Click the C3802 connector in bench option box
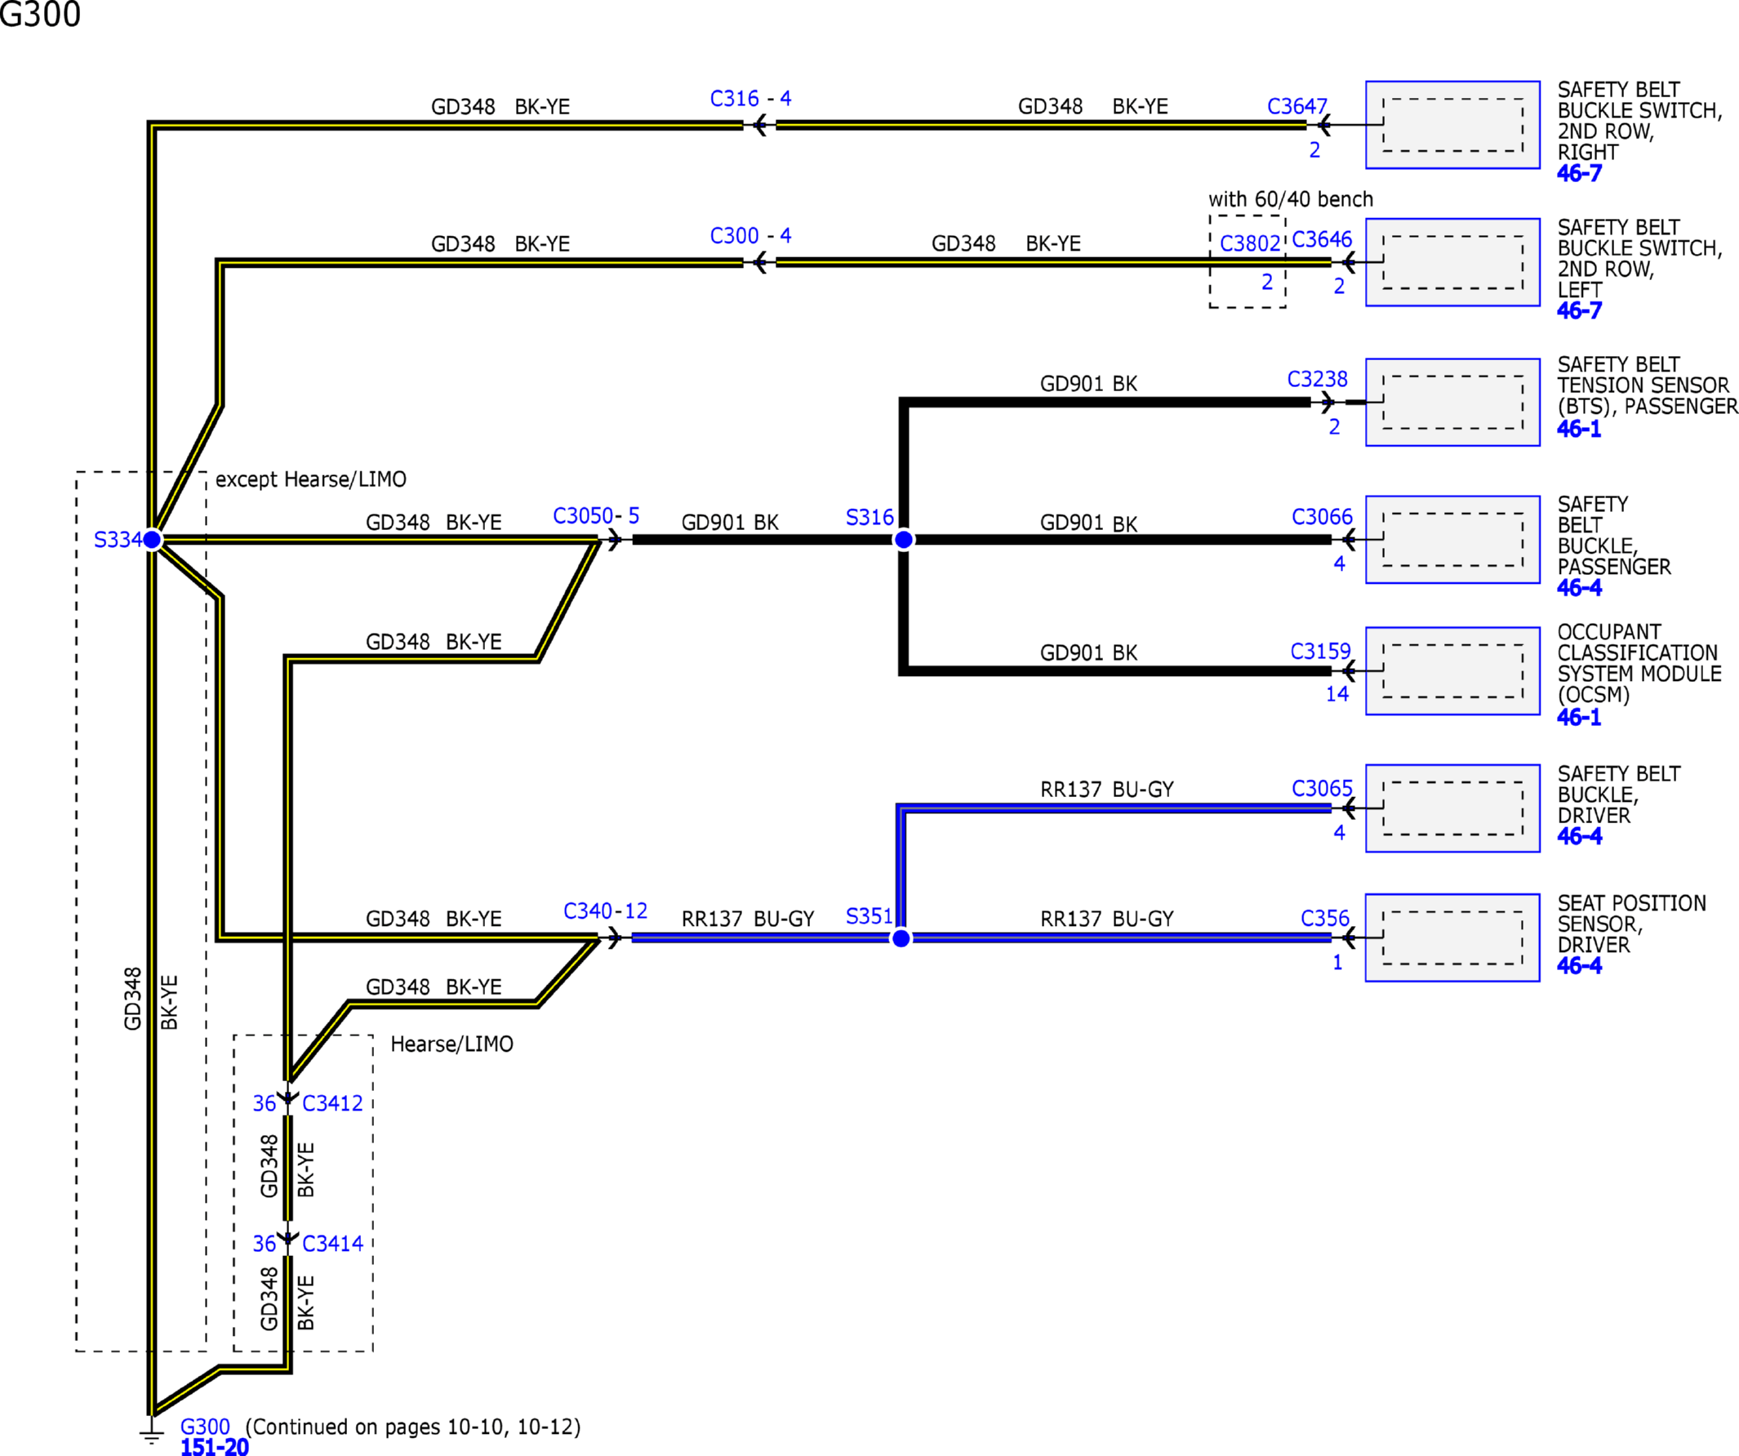Image resolution: width=1739 pixels, height=1456 pixels. point(1251,243)
